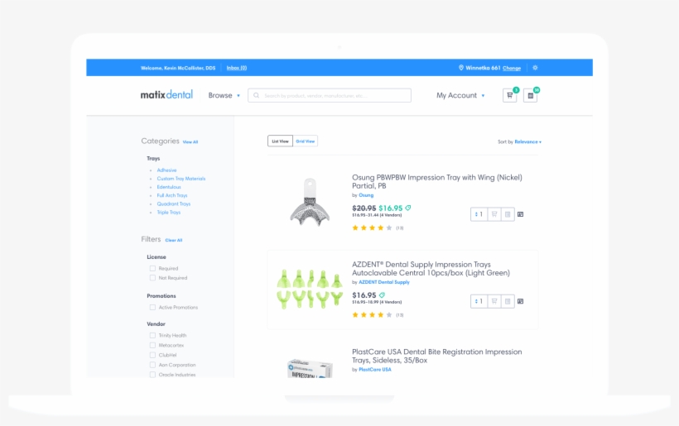This screenshot has width=679, height=426.
Task: Expand the My Account dropdown
Action: click(x=460, y=96)
